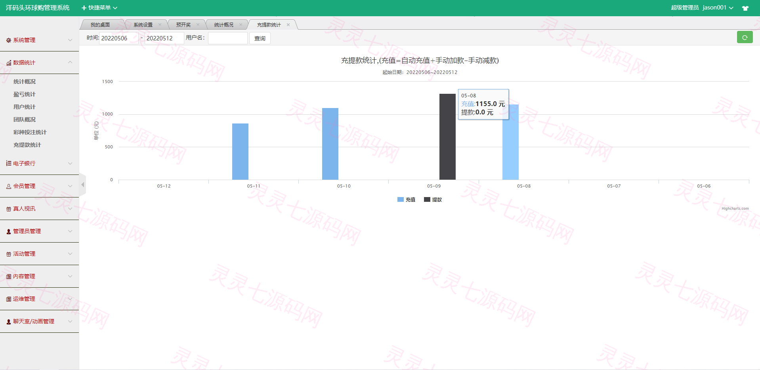
Task: Open the 彩种投注统计 sidebar link
Action: pos(30,132)
